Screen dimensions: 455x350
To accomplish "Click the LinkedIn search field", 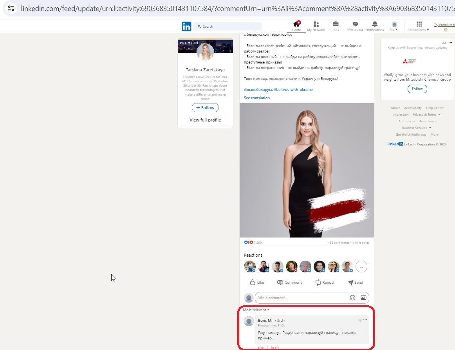I will pos(227,26).
